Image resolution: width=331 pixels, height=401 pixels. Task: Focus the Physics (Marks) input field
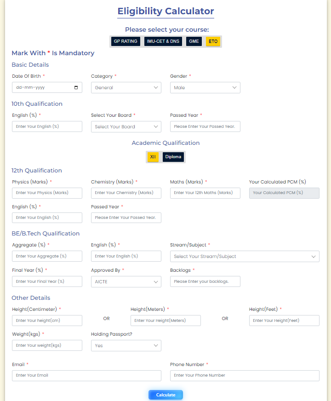click(47, 193)
